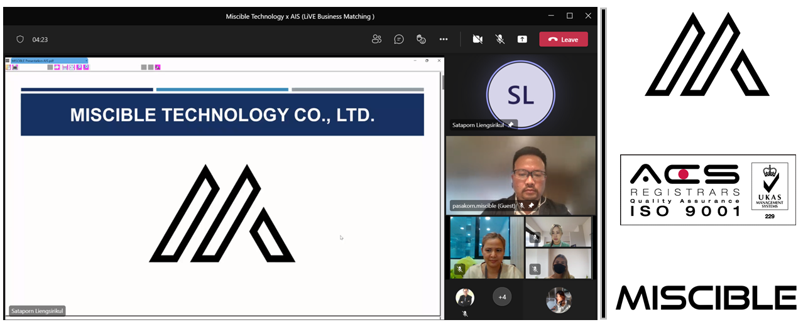Click the MISCIBLE TECHNOLOGY CO., LTD. slide heading

pos(222,115)
